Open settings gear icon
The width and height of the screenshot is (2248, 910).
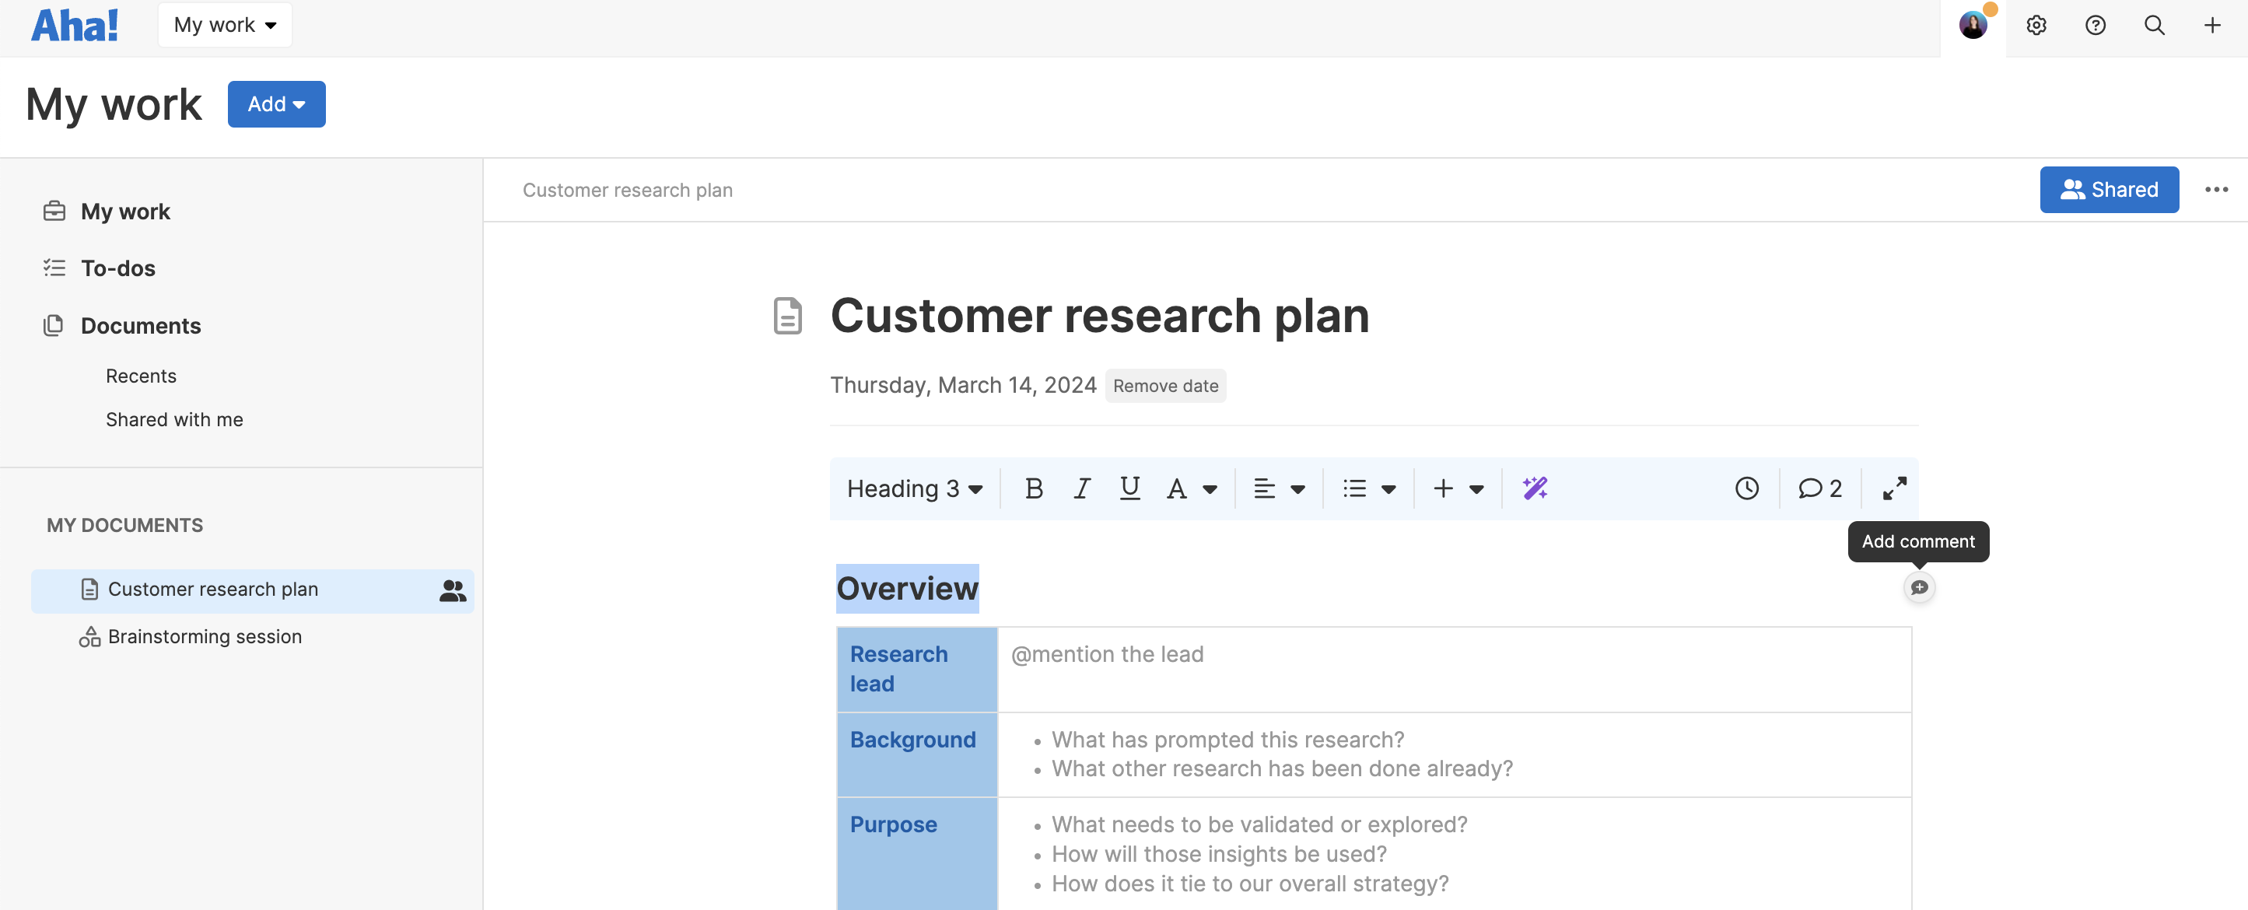2036,26
